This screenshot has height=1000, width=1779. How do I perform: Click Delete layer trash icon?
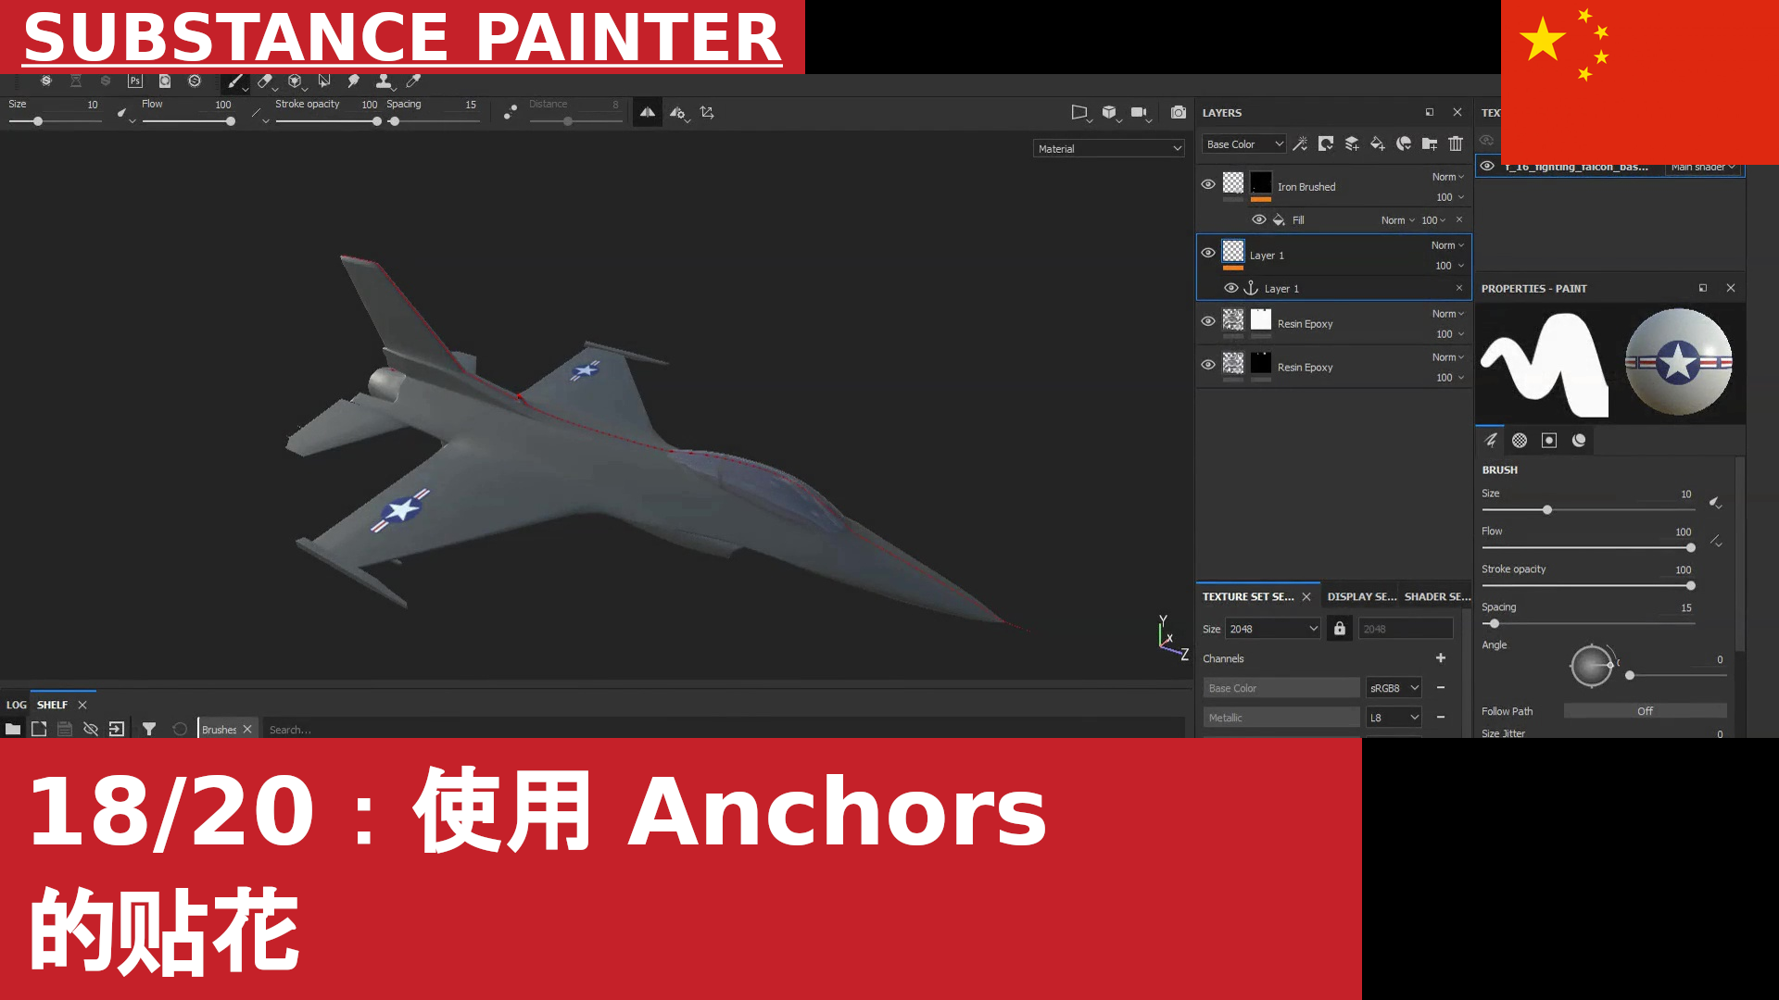pos(1456,144)
